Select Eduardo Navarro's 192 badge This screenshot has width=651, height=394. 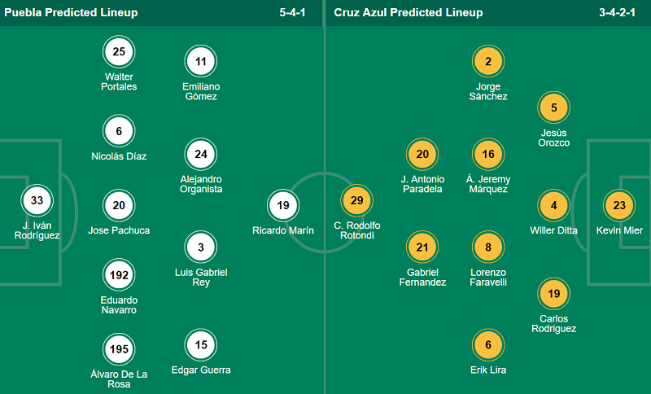[x=119, y=275]
